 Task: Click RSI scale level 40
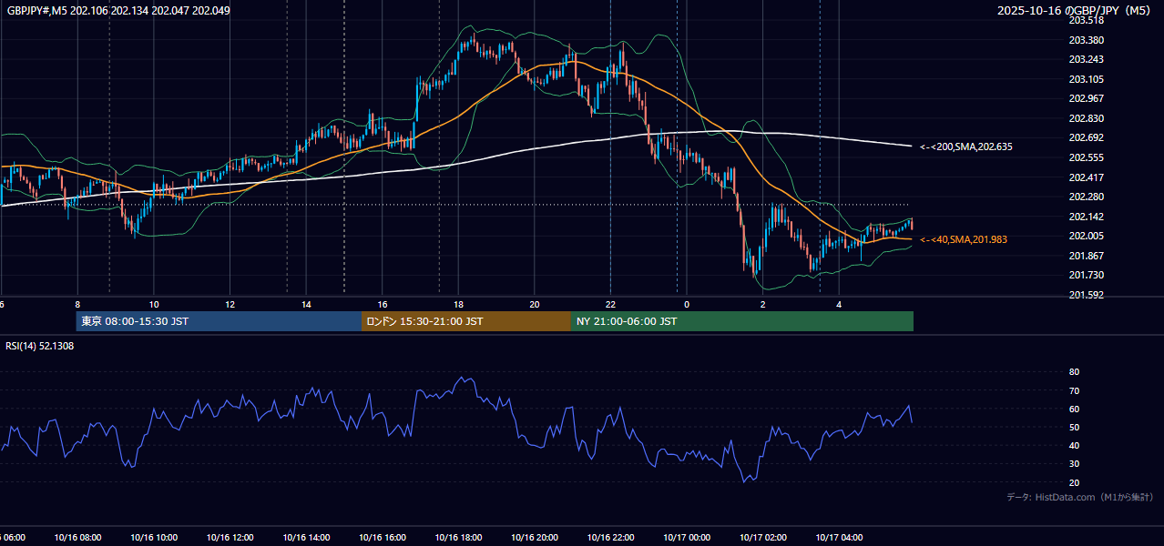1074,445
